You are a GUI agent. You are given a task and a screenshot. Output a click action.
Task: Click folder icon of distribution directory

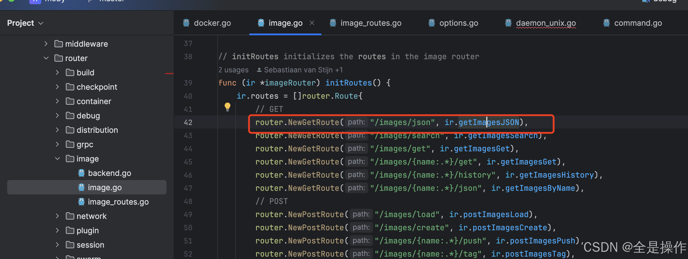pos(70,130)
